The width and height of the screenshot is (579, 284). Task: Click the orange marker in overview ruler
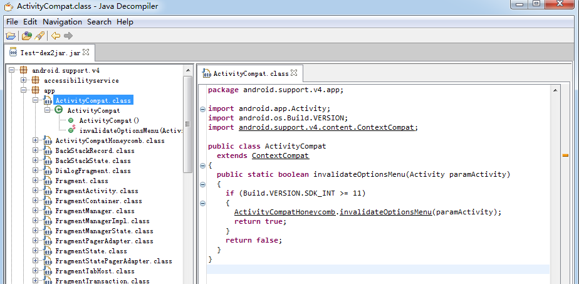(x=565, y=155)
